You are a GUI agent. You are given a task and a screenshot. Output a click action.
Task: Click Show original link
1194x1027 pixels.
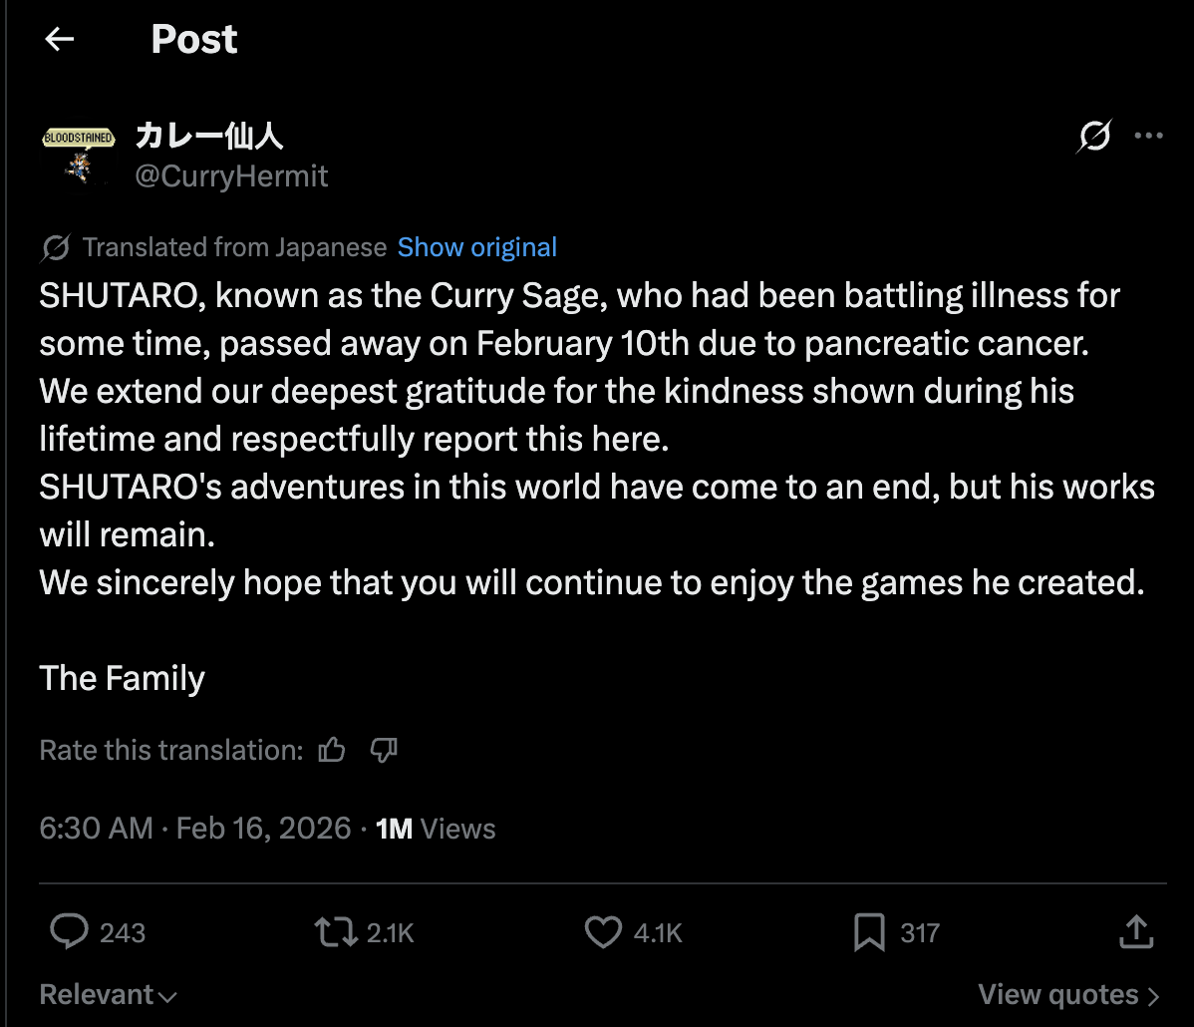pos(476,247)
